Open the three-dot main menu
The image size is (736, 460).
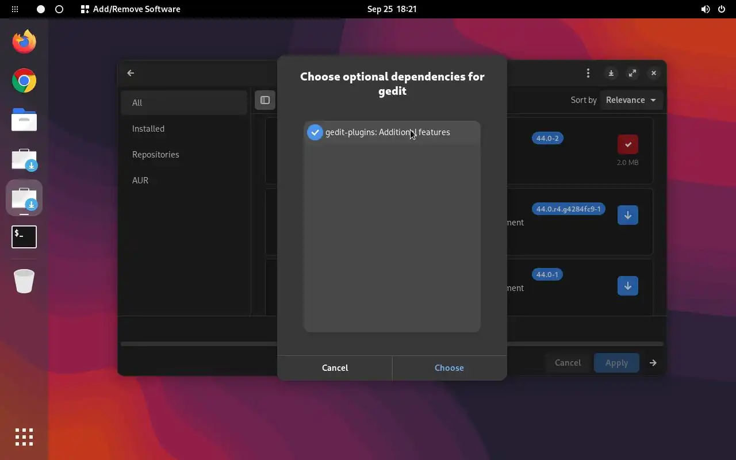point(588,73)
